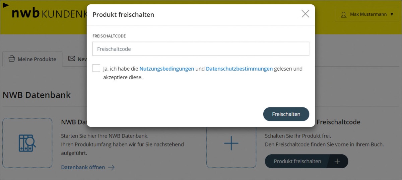Click the black triangle in the top-left corner
Viewport: 402px width, 180px height.
[6, 5]
